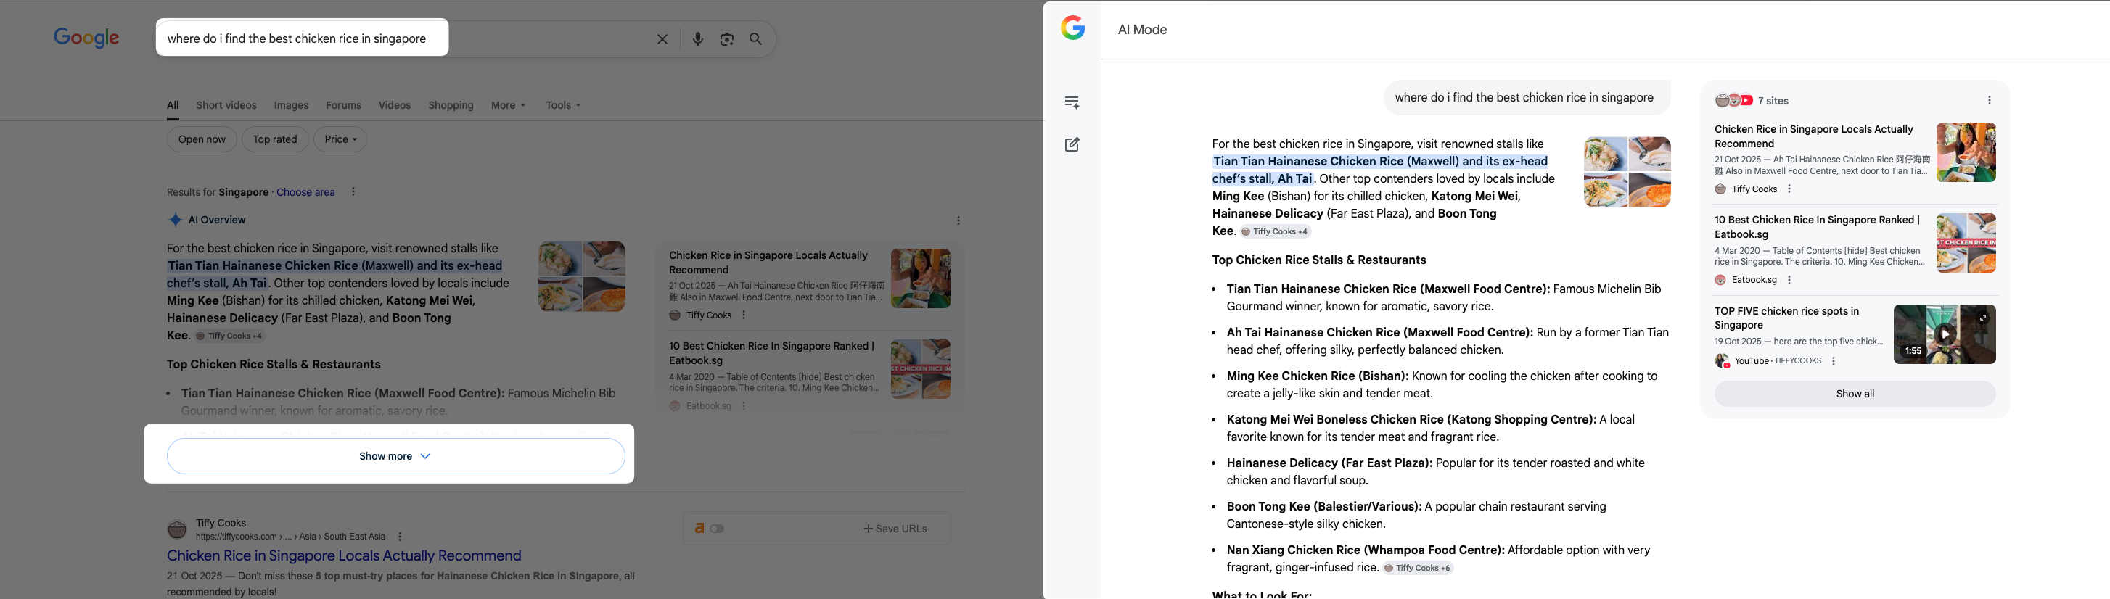Click the Ming Kee Chicken Rice (Bishan) bullet
The height and width of the screenshot is (599, 2110).
[x=1442, y=384]
